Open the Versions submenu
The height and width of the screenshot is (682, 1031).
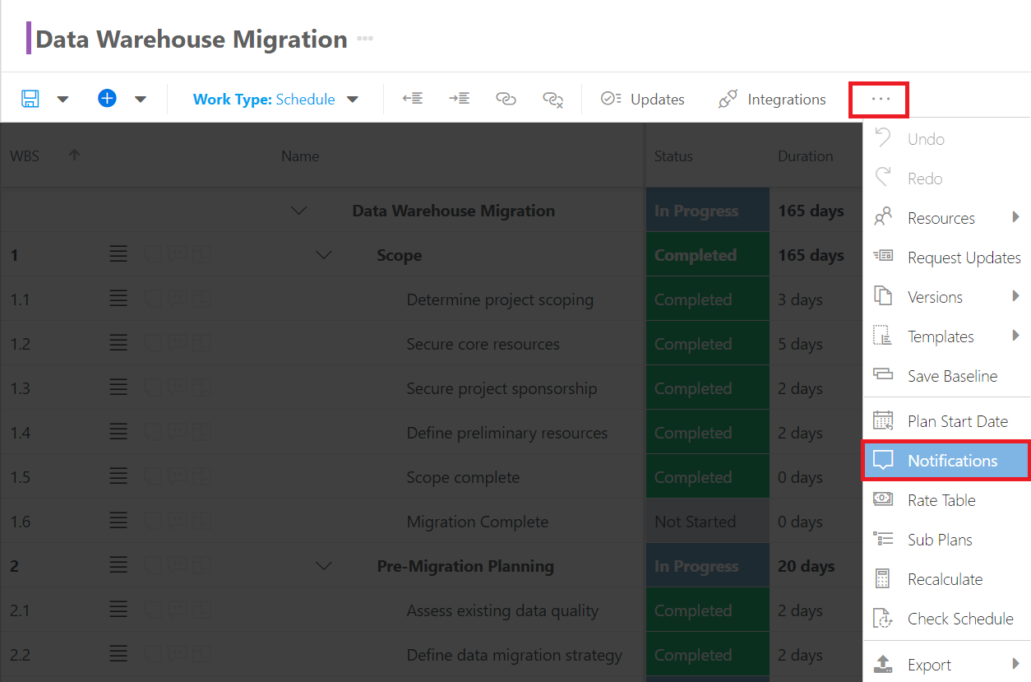pos(946,297)
